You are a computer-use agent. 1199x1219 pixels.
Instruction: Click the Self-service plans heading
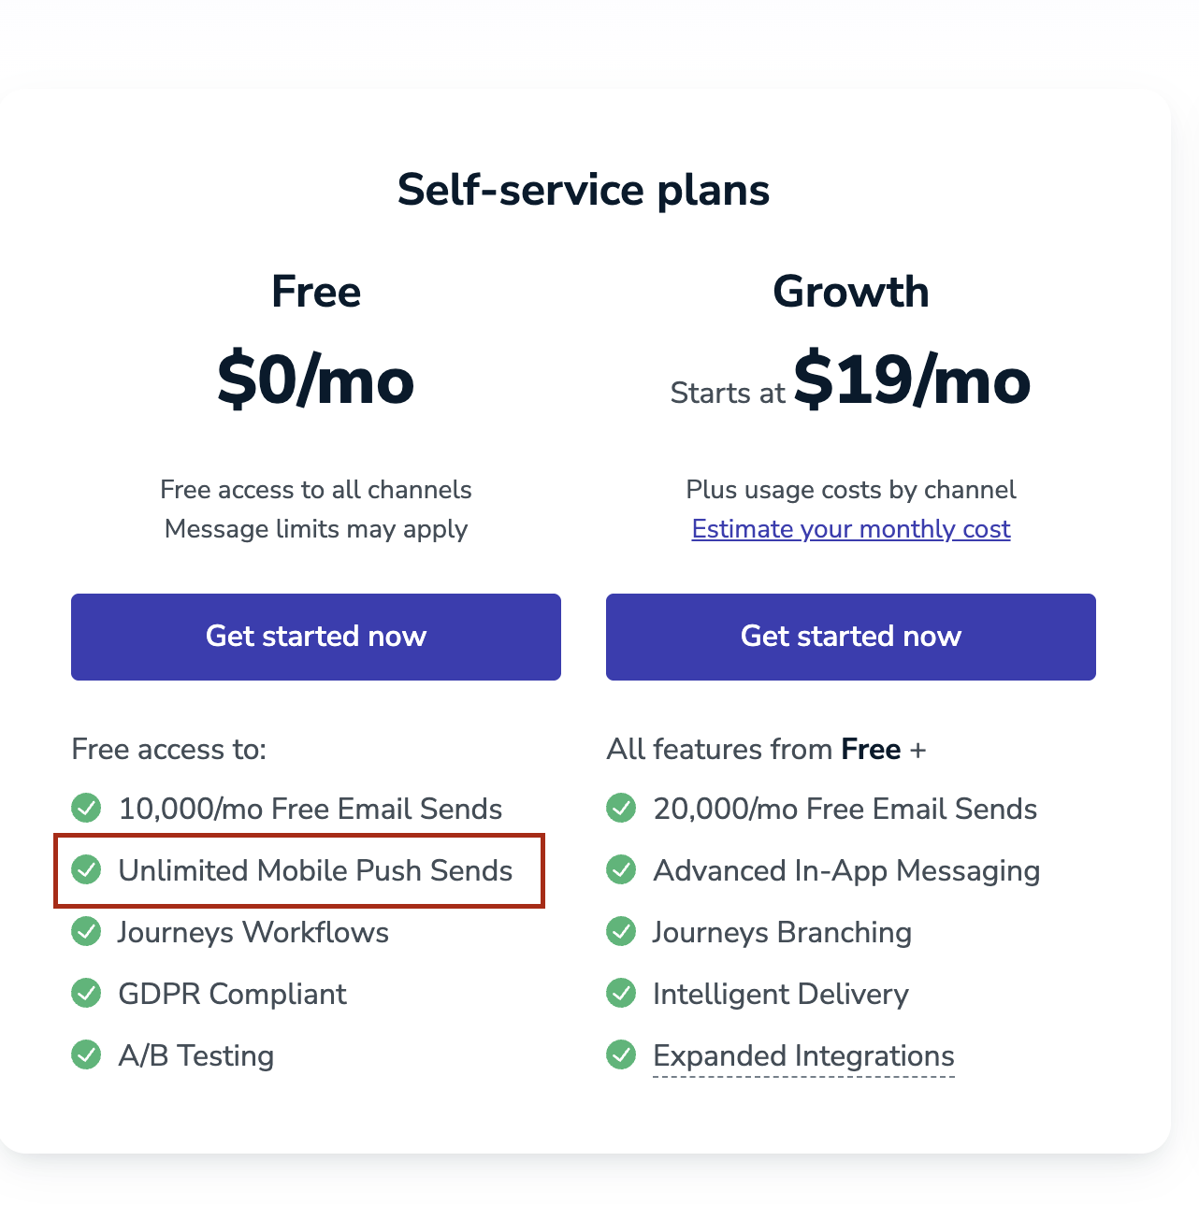coord(584,190)
